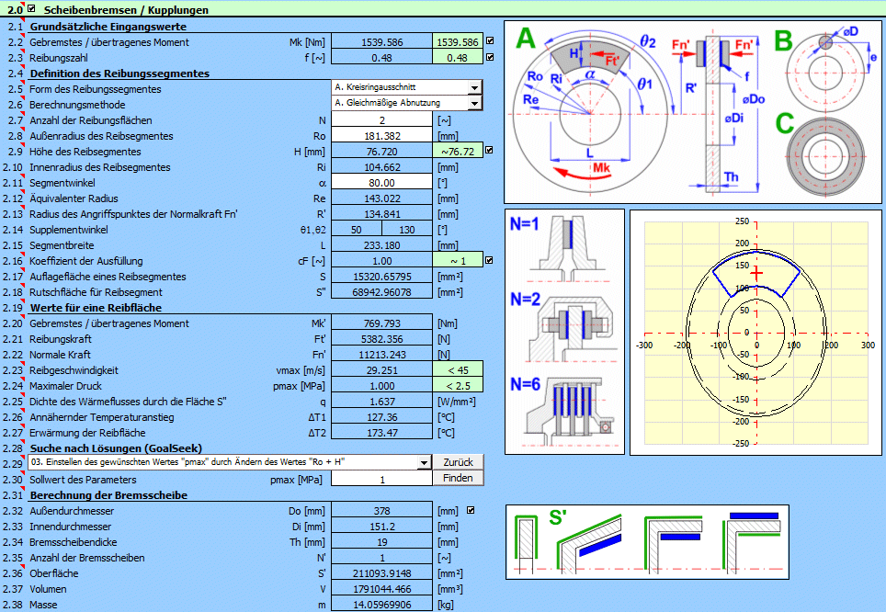Click the Anzahl der Reibungsflächen value 2
The width and height of the screenshot is (886, 612).
pyautogui.click(x=382, y=119)
